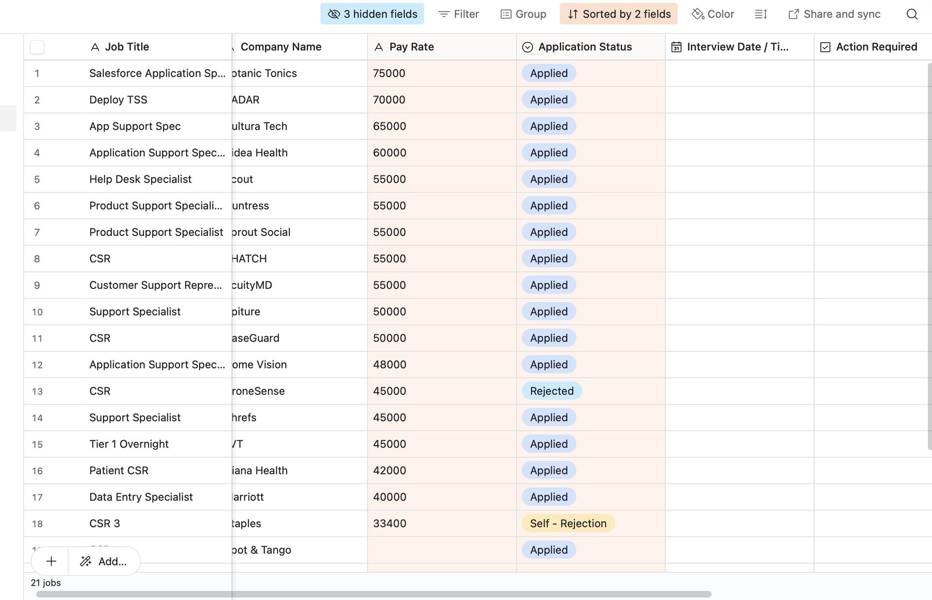This screenshot has height=600, width=932.
Task: Click Share and sync button
Action: tap(834, 14)
